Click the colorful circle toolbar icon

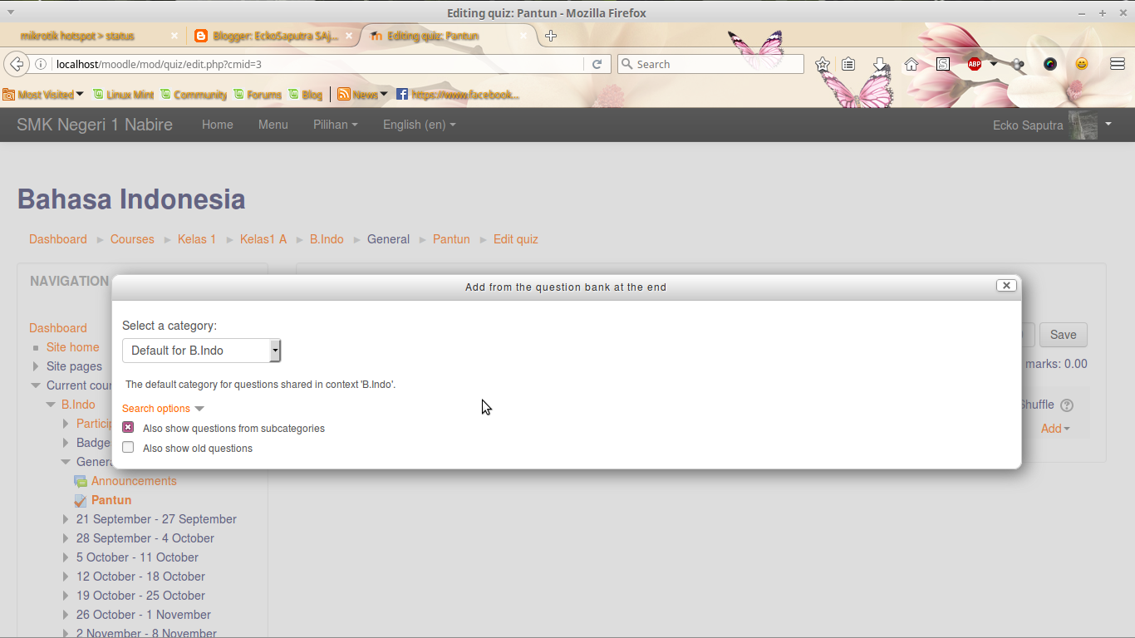click(x=1050, y=64)
